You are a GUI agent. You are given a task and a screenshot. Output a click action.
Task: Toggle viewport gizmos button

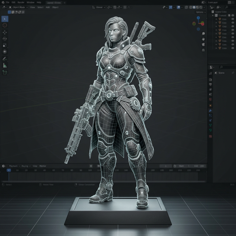[170, 7]
